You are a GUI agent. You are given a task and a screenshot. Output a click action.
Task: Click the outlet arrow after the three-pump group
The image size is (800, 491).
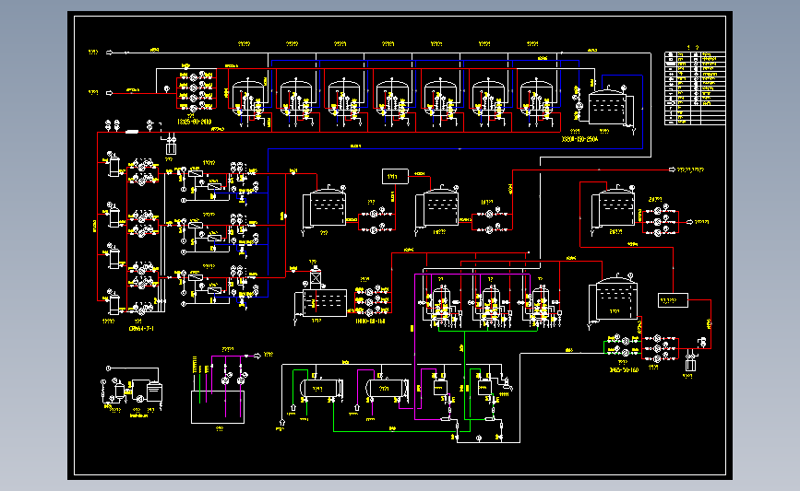[x=690, y=222]
